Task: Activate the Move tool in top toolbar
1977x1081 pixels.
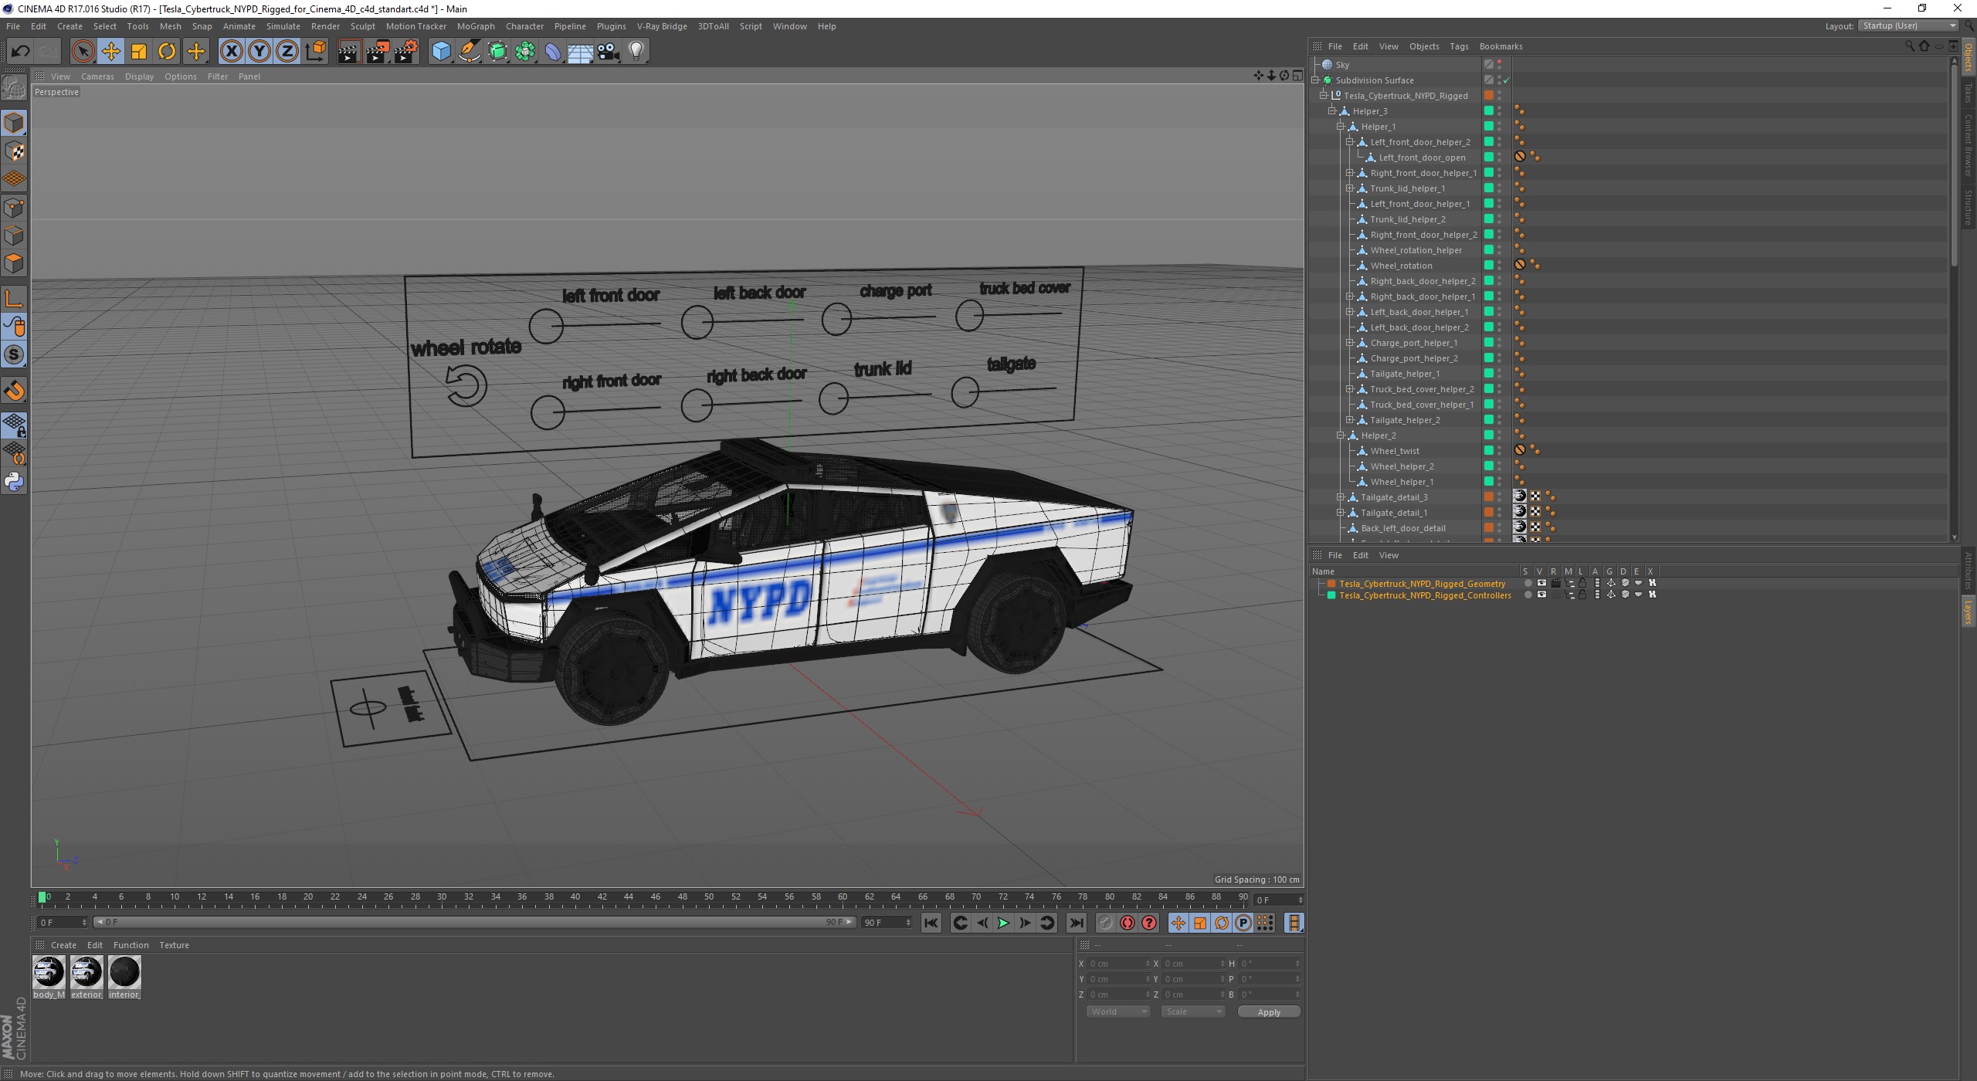Action: click(x=110, y=52)
